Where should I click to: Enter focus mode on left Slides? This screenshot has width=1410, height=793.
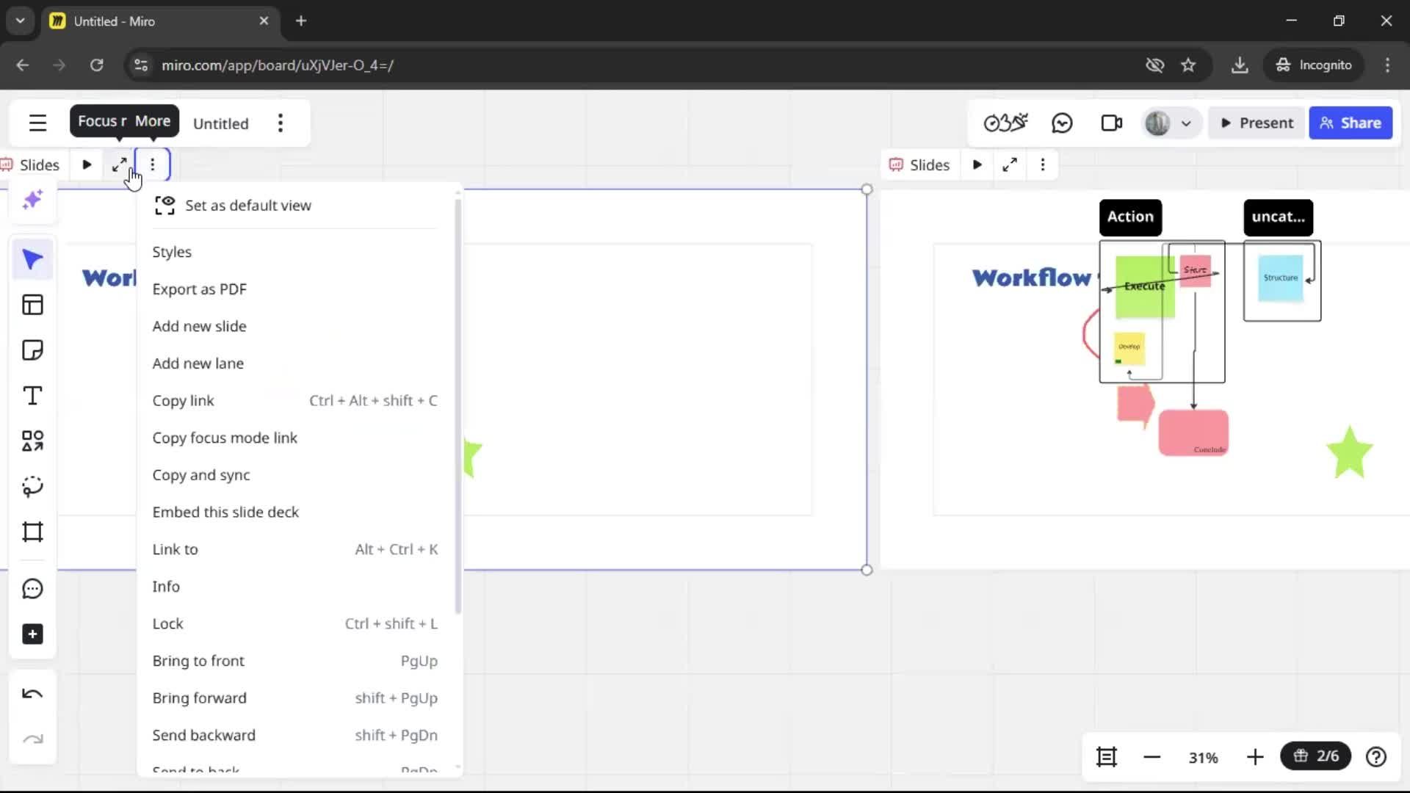click(119, 164)
